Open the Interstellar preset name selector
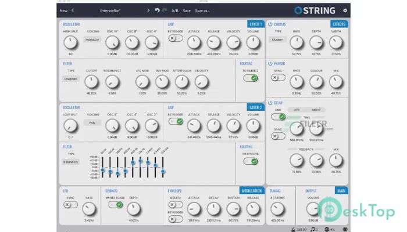The height and width of the screenshot is (232, 407). 110,10
